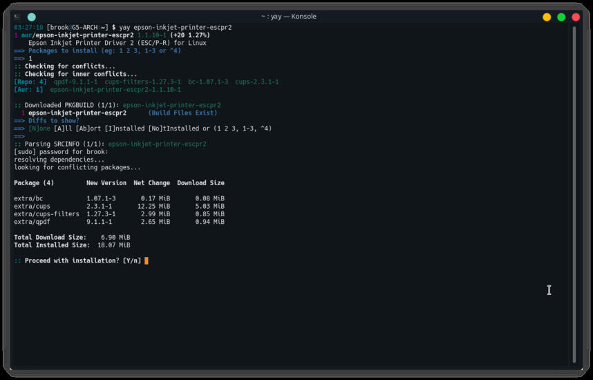
Task: Click version '2.3.1-1' in the table
Action: tap(99, 206)
